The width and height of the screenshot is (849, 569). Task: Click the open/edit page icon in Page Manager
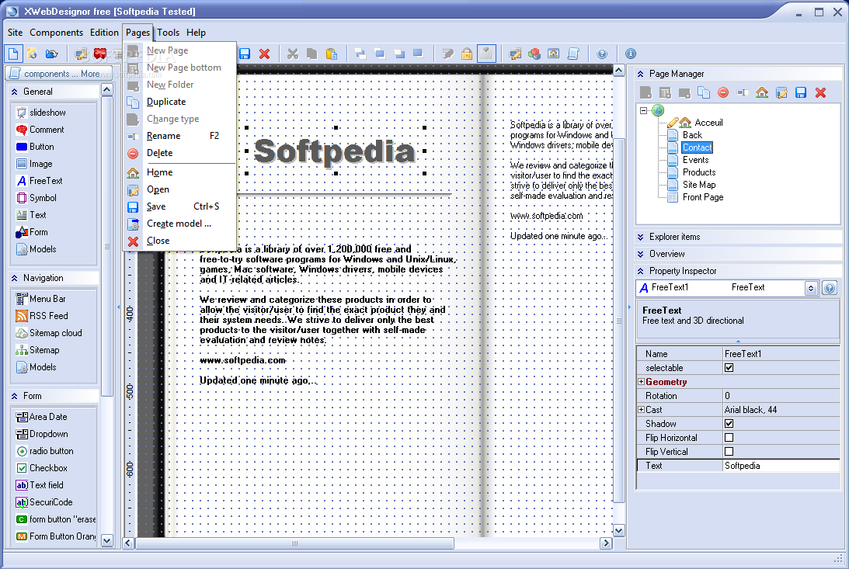[781, 93]
